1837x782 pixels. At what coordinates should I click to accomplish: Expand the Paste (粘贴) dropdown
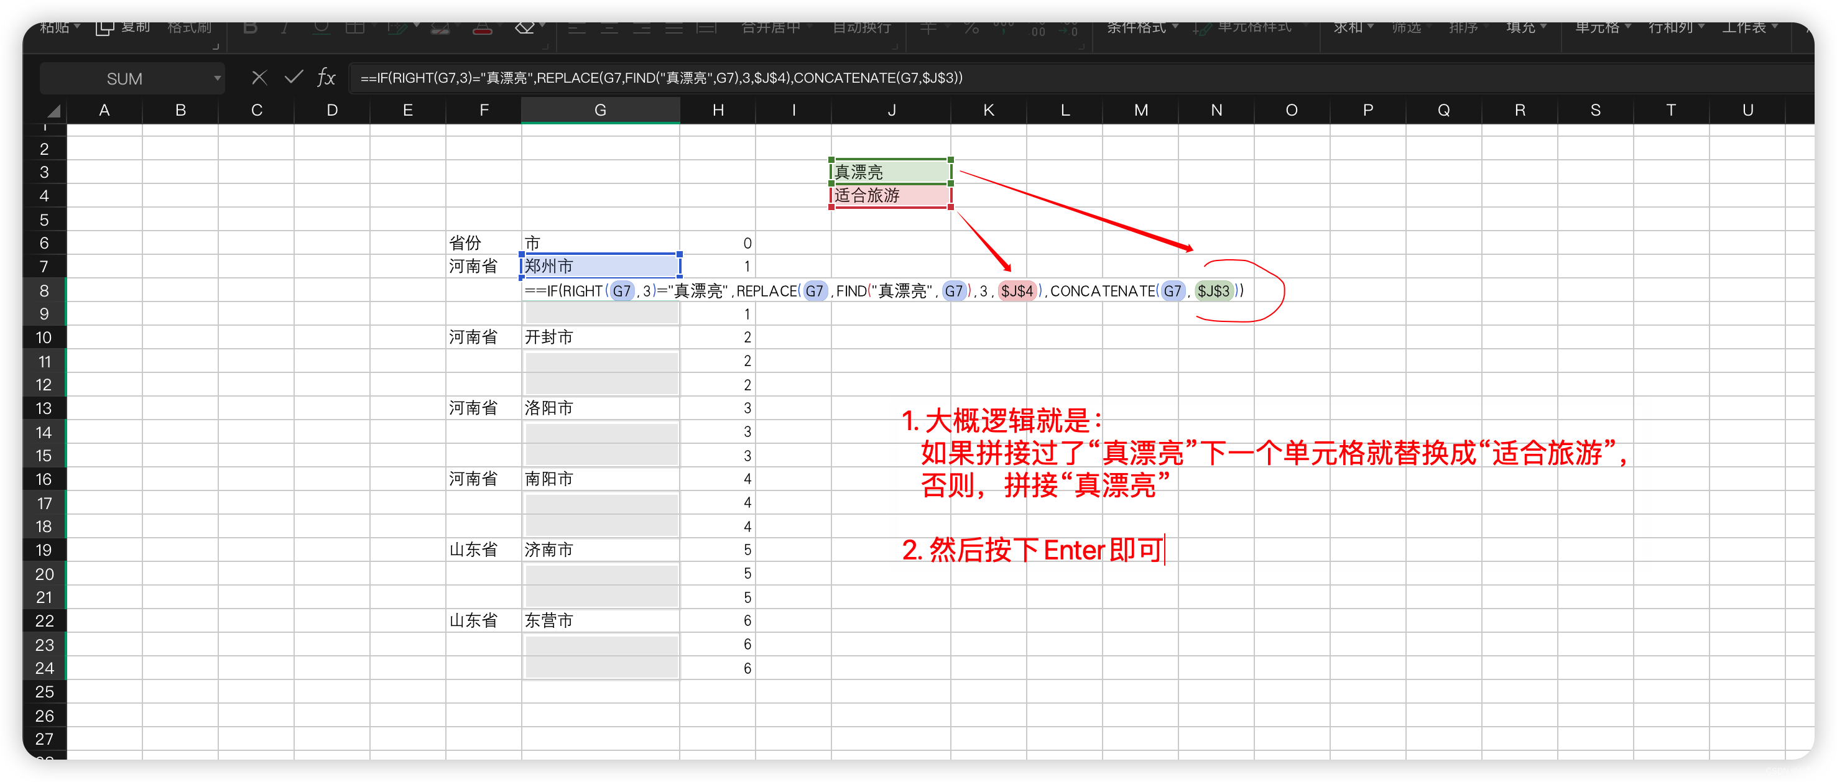[77, 27]
